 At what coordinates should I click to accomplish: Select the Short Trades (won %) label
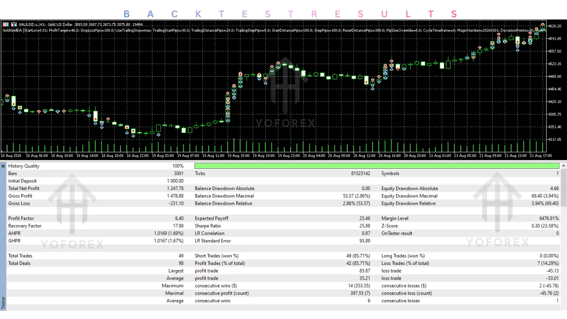point(217,256)
